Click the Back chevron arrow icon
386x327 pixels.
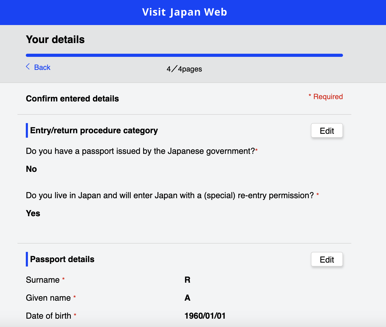pyautogui.click(x=28, y=66)
